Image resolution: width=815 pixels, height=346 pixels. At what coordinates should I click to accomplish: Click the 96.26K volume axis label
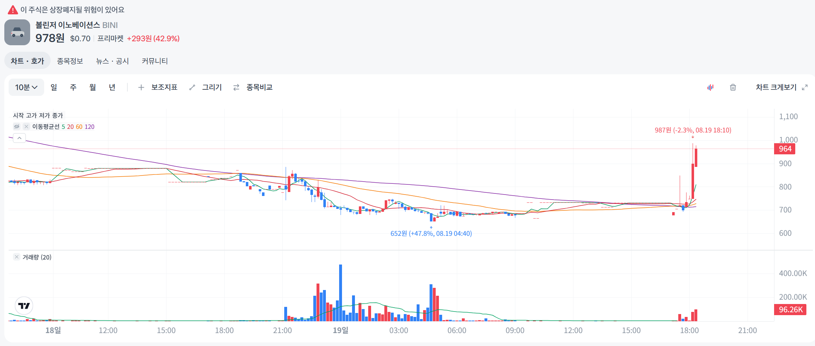coord(790,309)
